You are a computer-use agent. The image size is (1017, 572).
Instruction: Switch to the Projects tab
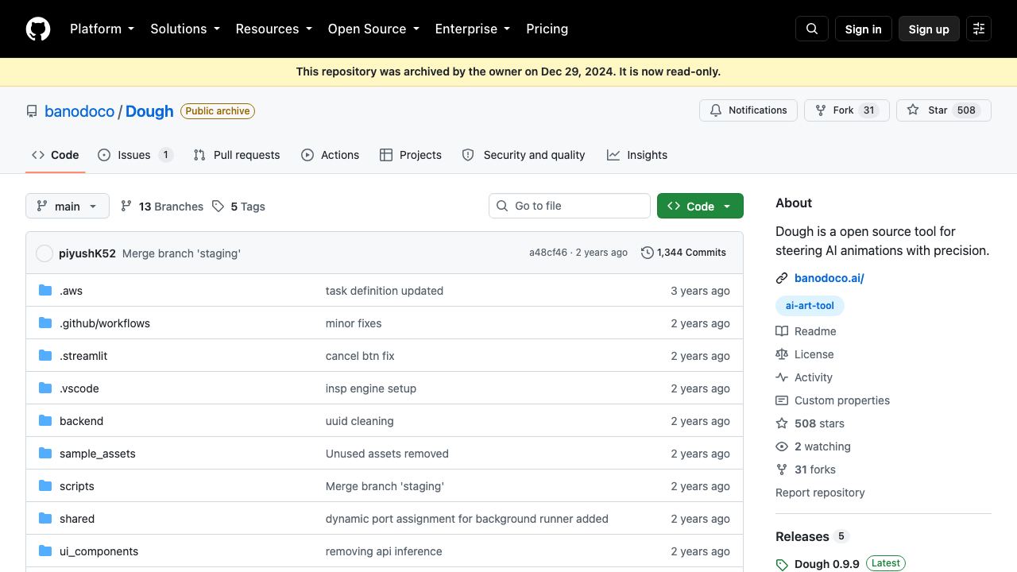pos(411,155)
